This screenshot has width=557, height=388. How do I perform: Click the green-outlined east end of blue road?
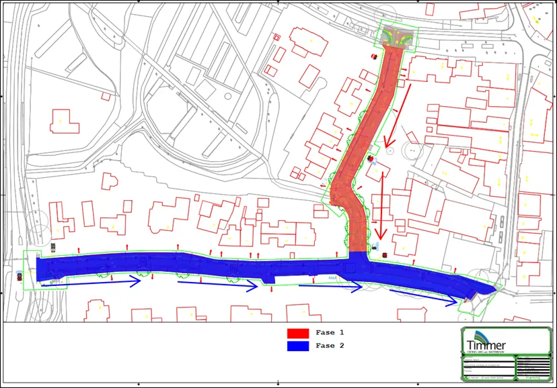(479, 294)
